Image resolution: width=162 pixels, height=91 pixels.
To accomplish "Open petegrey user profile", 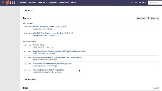I will [43, 66].
